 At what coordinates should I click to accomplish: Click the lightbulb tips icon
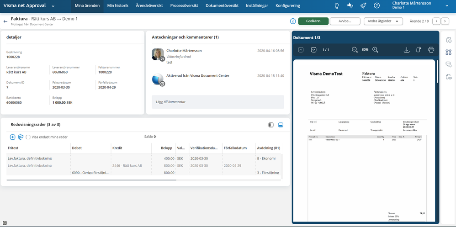pos(337,6)
